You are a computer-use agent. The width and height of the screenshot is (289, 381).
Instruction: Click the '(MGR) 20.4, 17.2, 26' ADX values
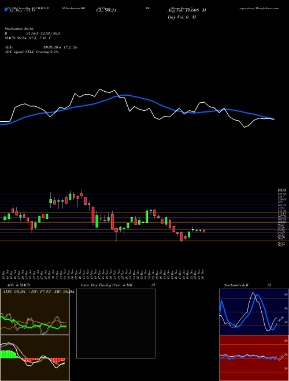pos(60,47)
